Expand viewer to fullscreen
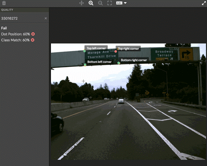 coord(204,3)
